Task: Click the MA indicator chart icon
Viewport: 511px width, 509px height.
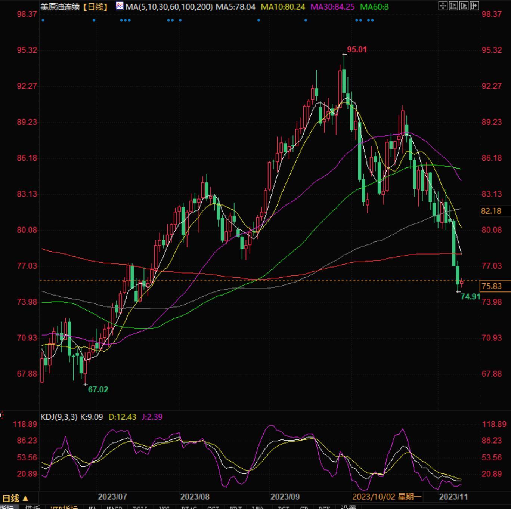Action: point(120,6)
